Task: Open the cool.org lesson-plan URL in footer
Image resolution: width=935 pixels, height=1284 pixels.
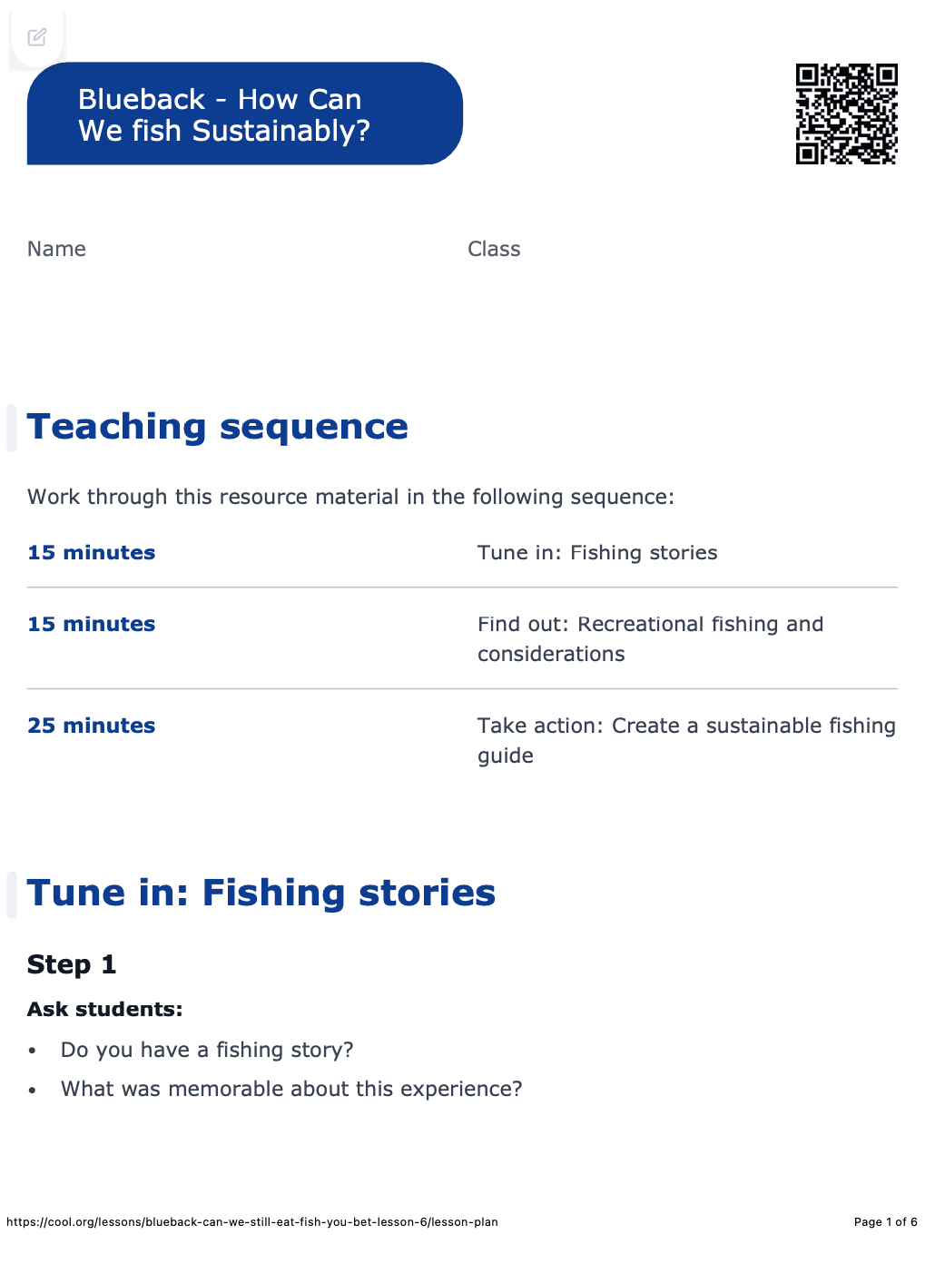Action: pyautogui.click(x=252, y=1222)
